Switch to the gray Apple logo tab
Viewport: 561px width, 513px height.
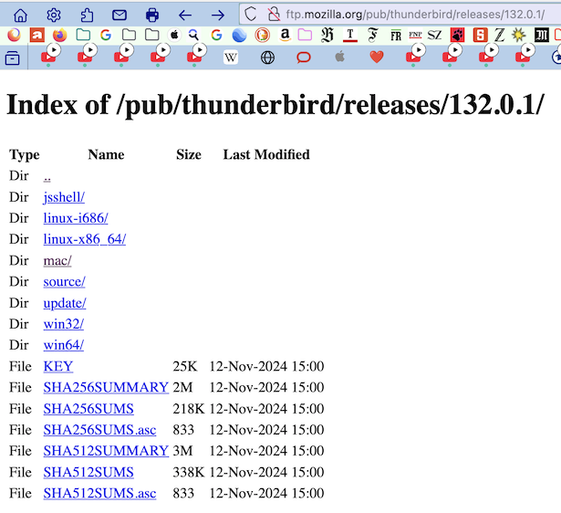340,57
